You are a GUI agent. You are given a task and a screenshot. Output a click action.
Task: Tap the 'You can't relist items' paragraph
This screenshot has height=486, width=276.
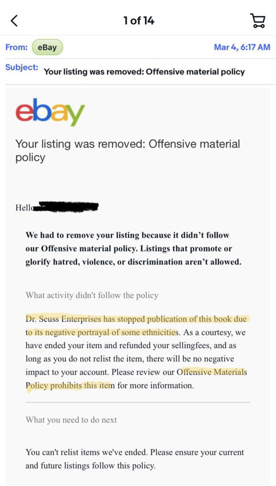tap(135, 459)
